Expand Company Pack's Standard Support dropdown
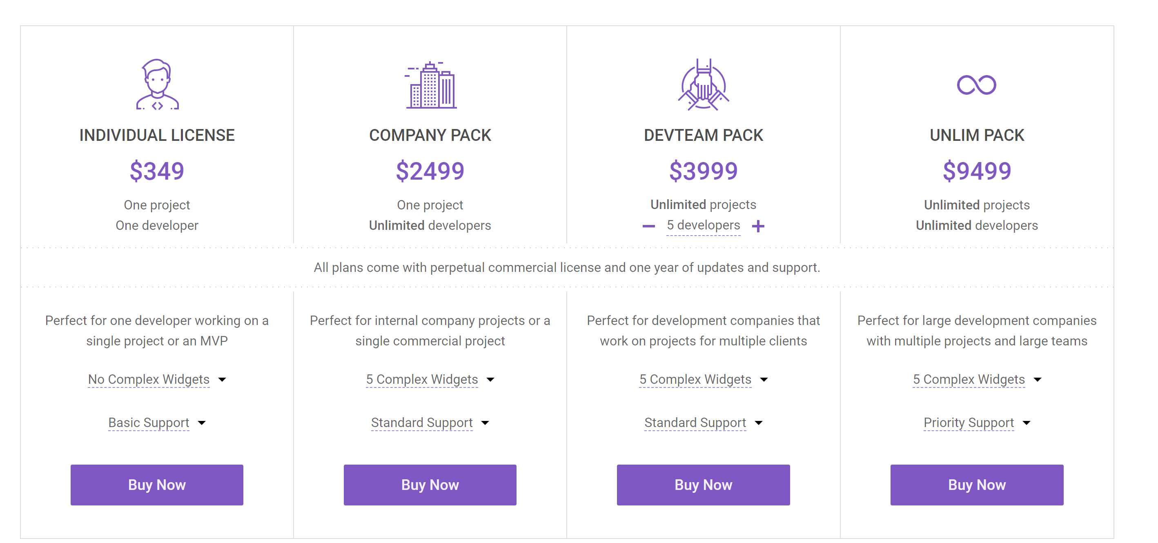1158x543 pixels. [x=430, y=423]
